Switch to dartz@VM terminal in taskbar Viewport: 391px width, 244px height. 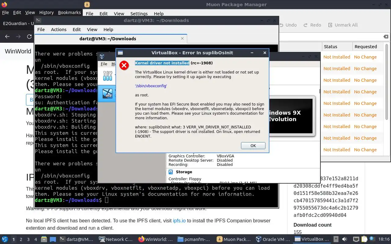(76, 239)
